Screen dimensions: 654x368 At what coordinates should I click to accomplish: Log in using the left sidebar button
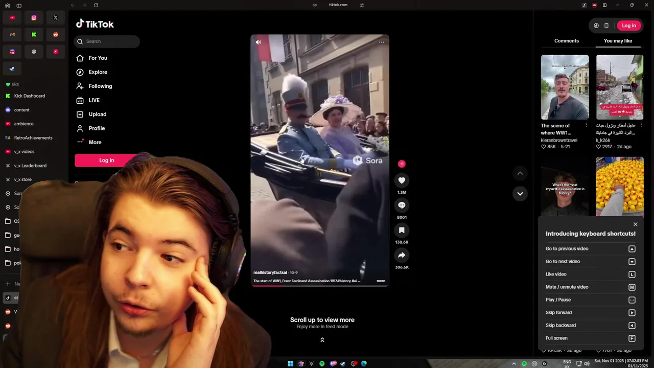pos(106,160)
